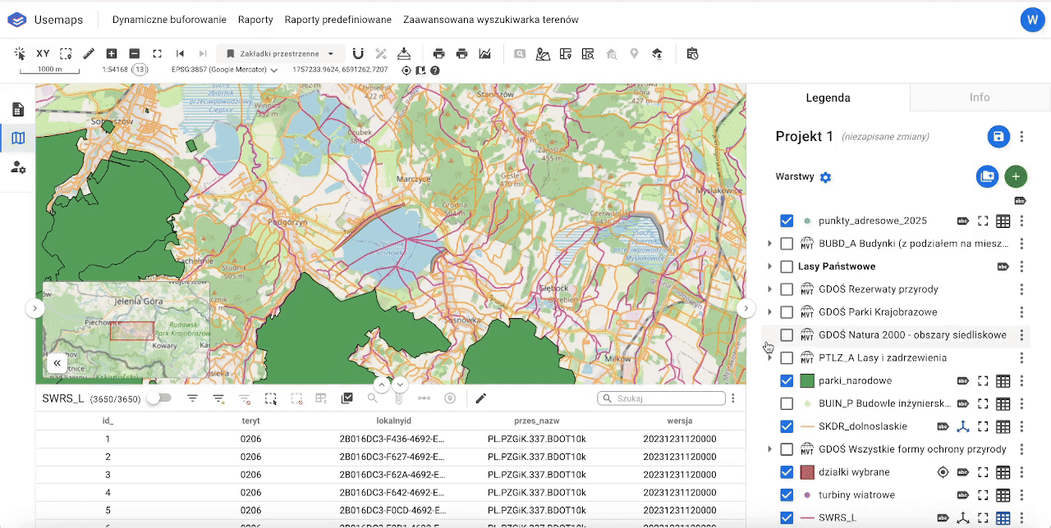Click the Dynamiczne buforowanie link
This screenshot has width=1051, height=528.
pyautogui.click(x=169, y=20)
